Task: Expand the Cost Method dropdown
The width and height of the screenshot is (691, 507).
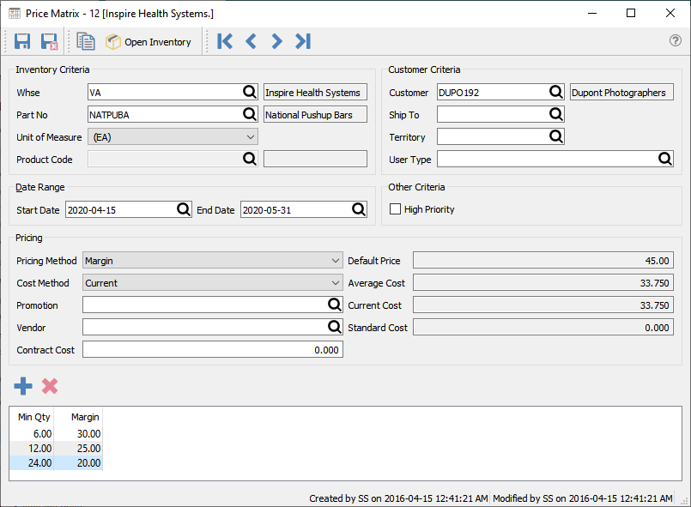Action: [335, 283]
